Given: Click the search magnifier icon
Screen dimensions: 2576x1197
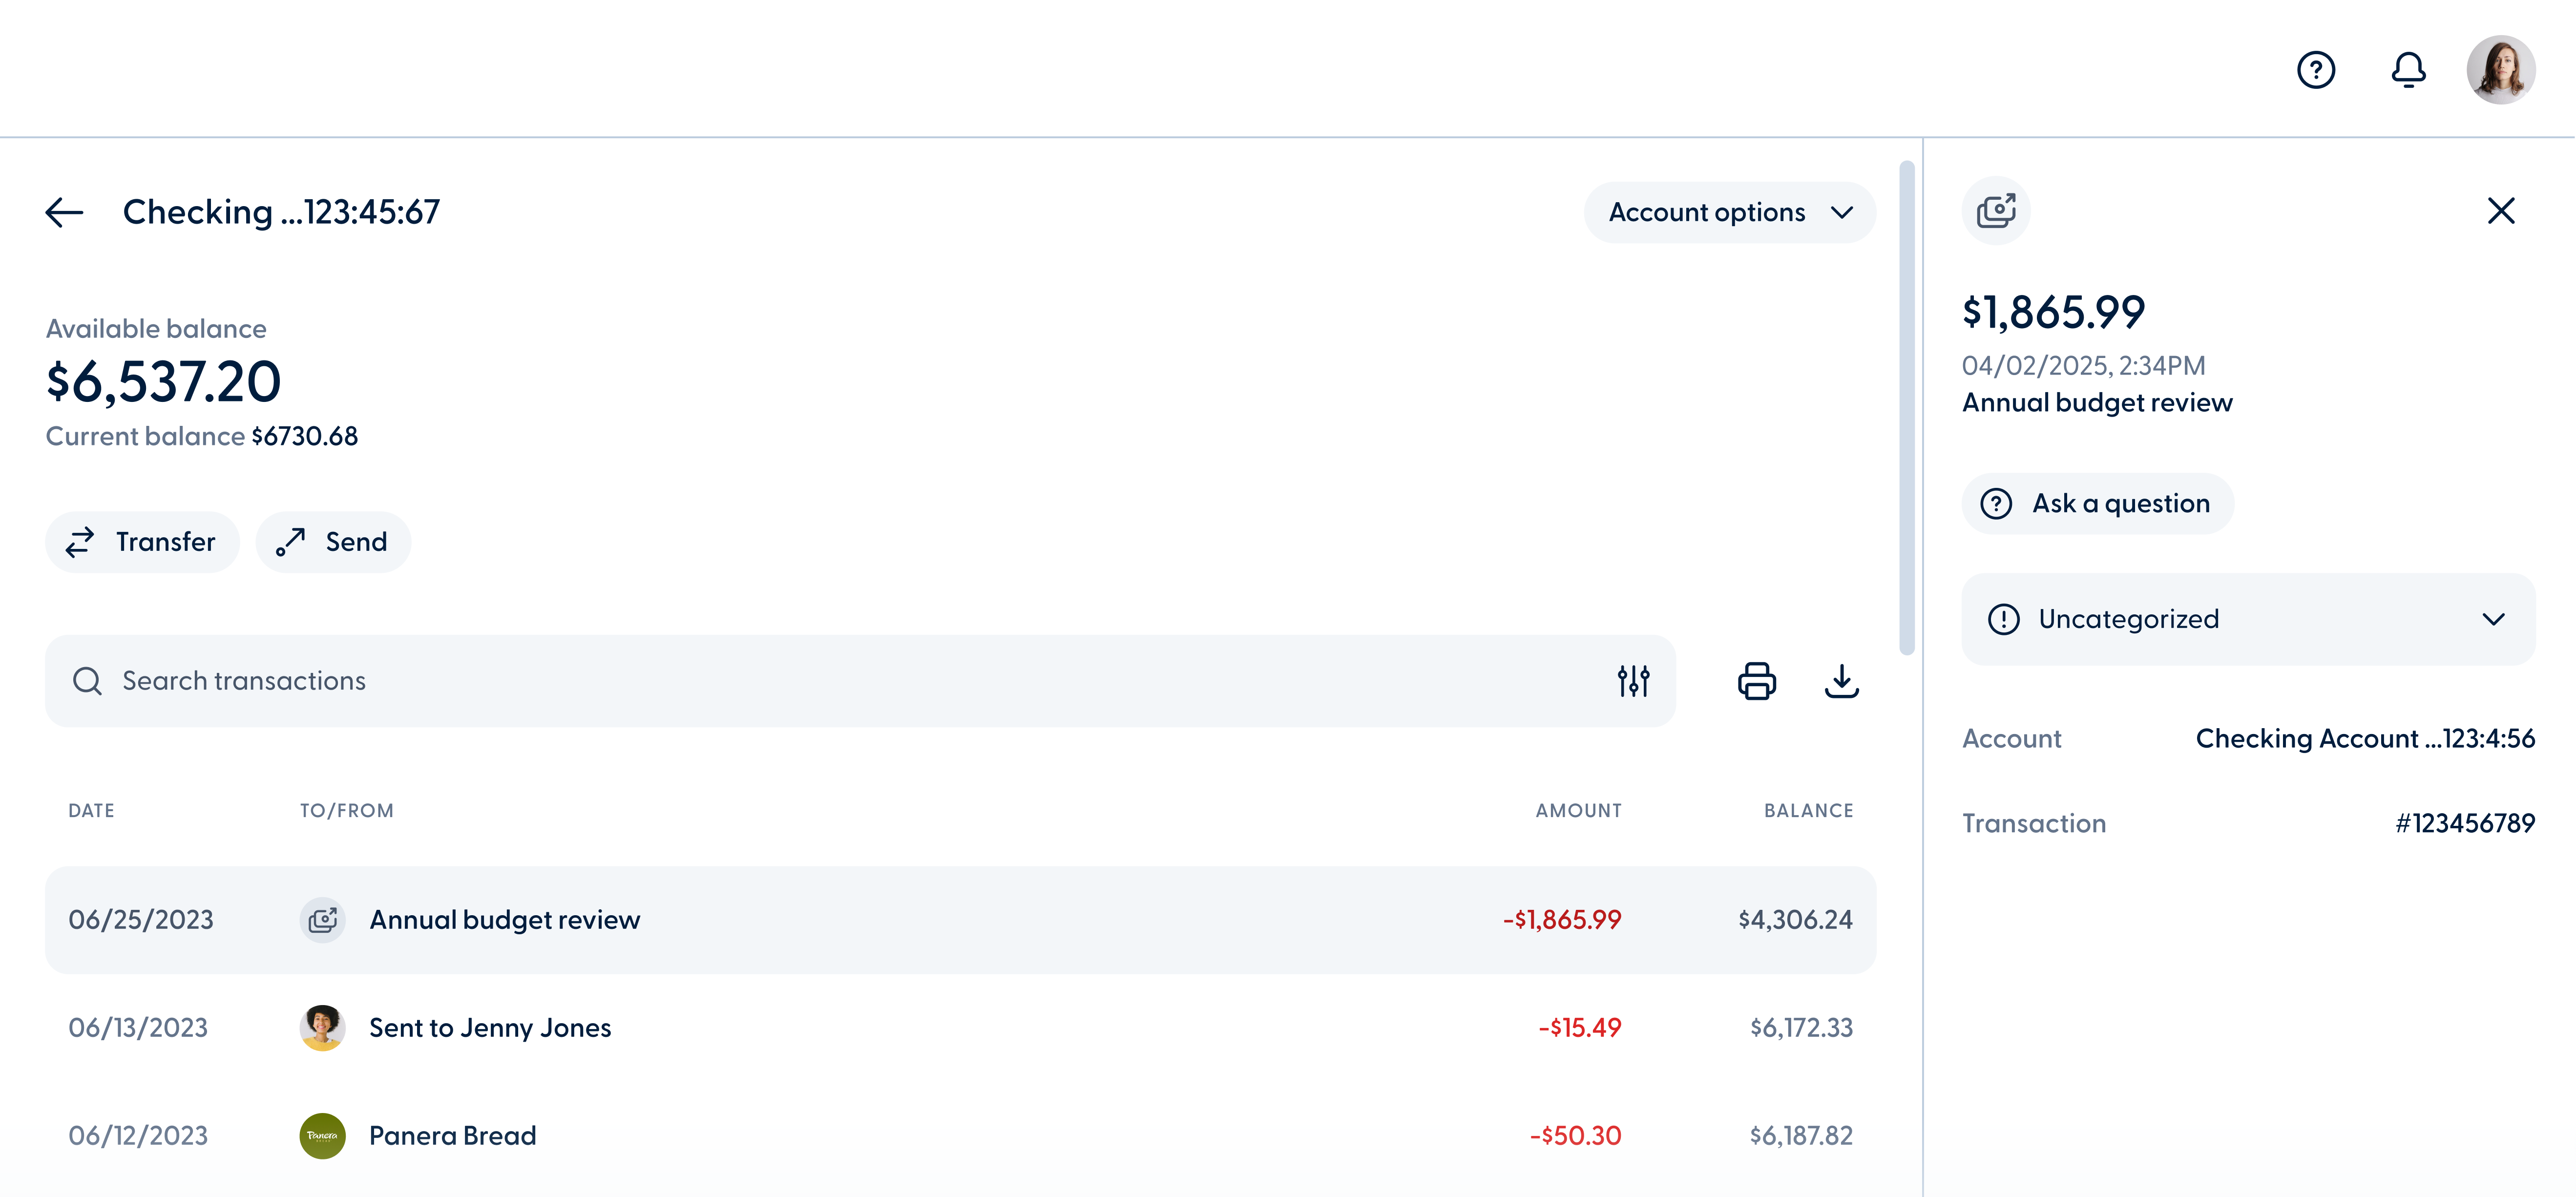Looking at the screenshot, I should (88, 681).
